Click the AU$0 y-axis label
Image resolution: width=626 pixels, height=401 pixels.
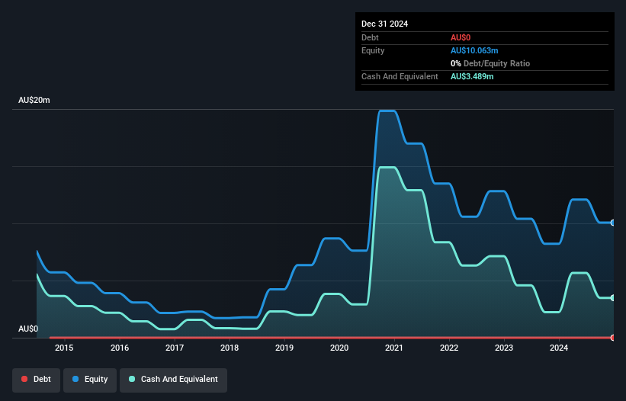[x=28, y=329]
